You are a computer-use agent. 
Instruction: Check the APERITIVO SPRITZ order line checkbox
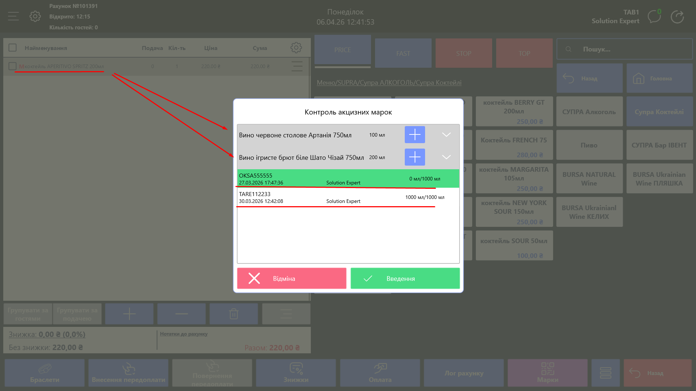point(13,66)
